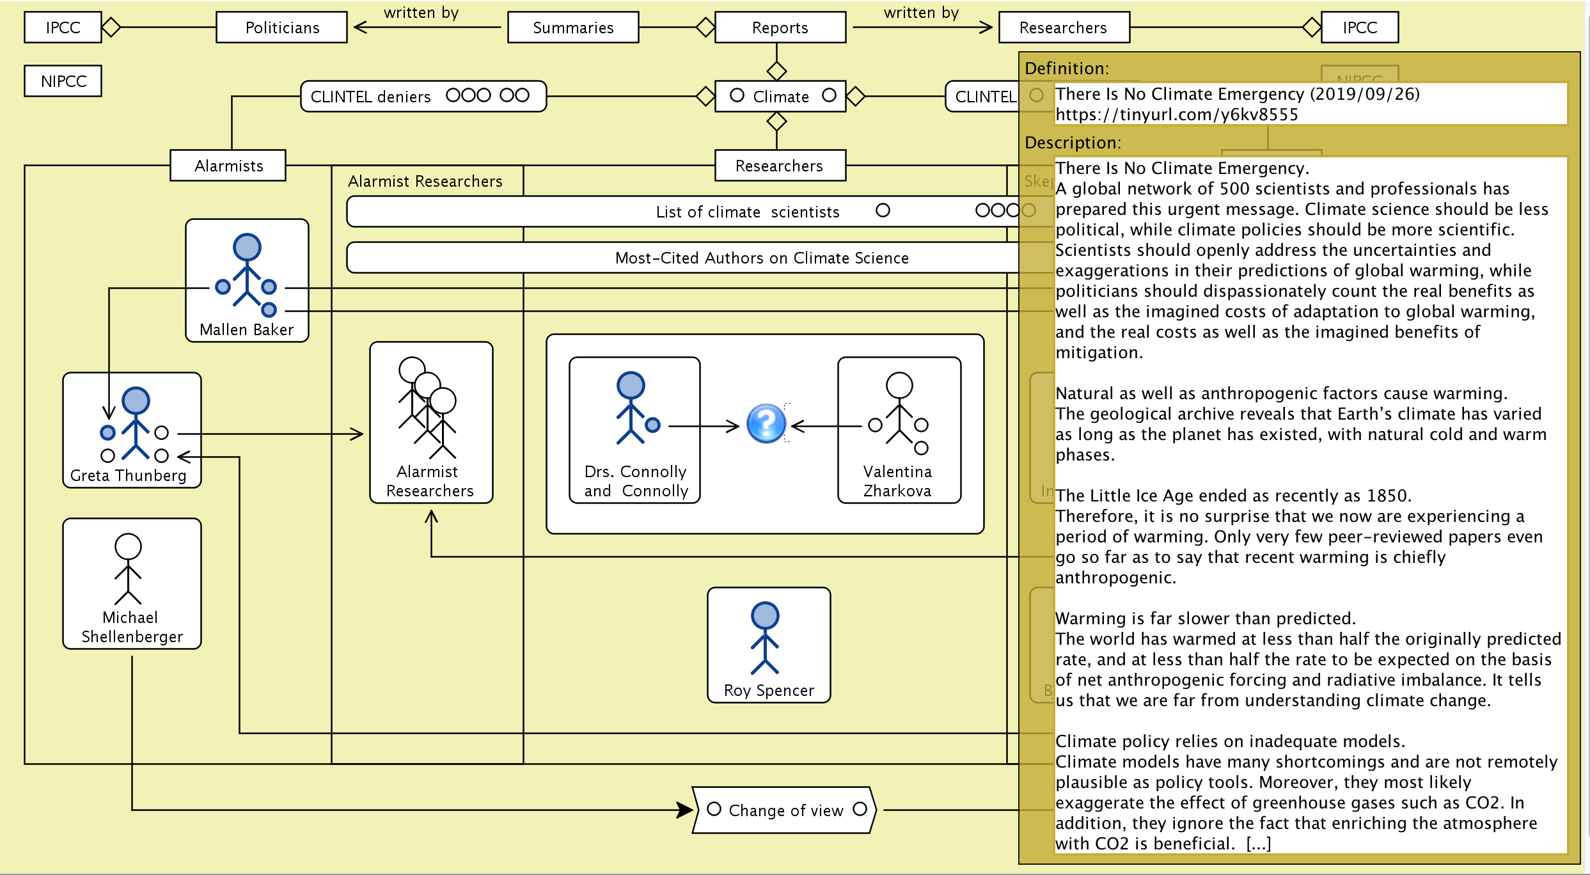This screenshot has height=875, width=1590.
Task: Toggle the circle right of Change of view
Action: (x=860, y=809)
